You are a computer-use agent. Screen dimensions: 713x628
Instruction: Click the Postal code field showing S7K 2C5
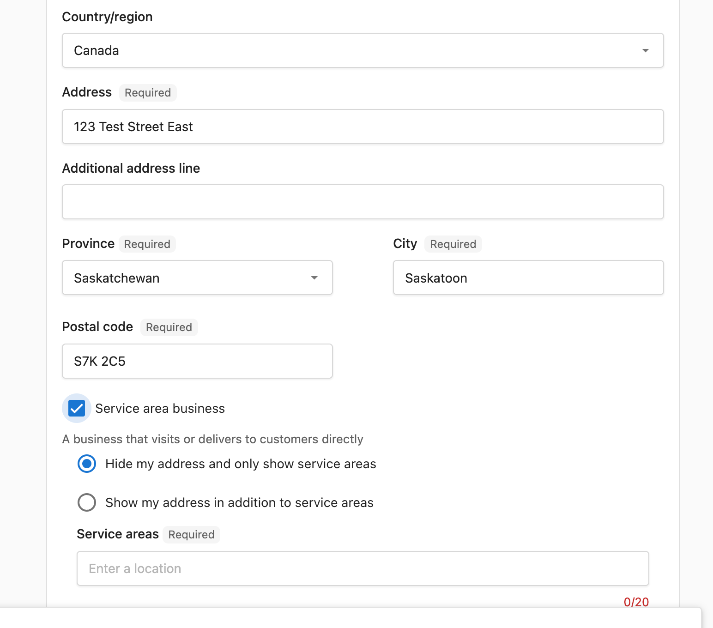(197, 361)
